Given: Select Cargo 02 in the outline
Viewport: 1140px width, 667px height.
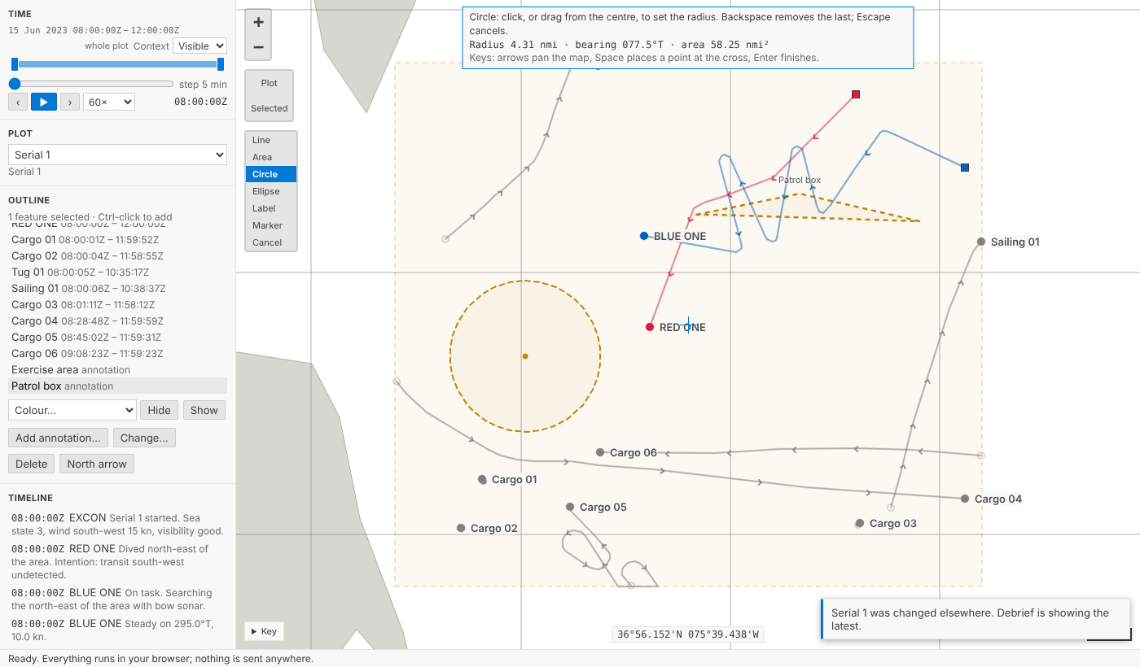Looking at the screenshot, I should [117, 256].
